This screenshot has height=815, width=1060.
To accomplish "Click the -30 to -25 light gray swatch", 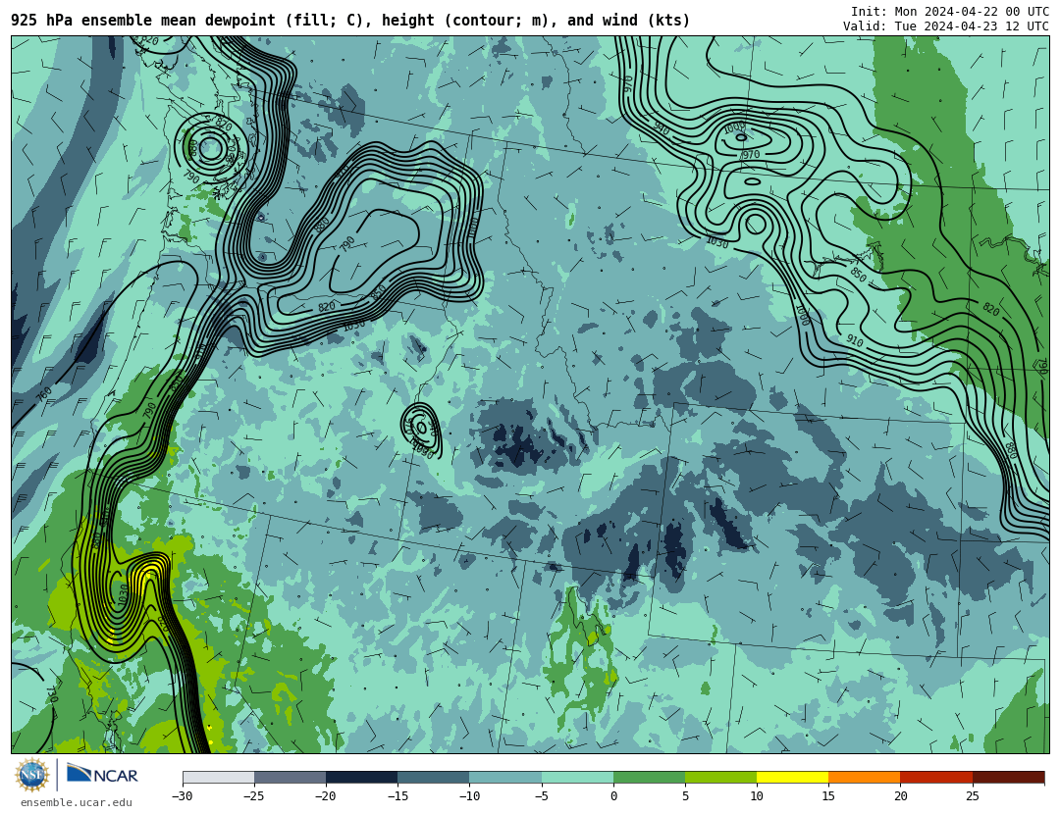I will [218, 777].
